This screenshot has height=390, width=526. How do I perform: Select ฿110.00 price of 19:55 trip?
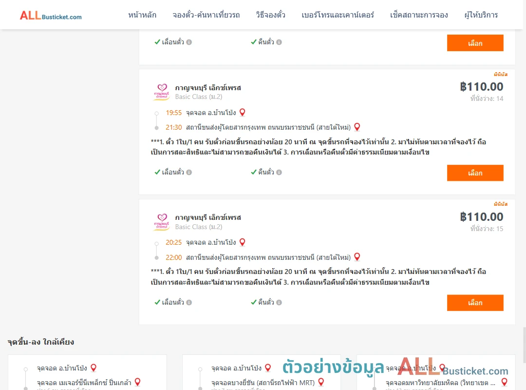481,87
